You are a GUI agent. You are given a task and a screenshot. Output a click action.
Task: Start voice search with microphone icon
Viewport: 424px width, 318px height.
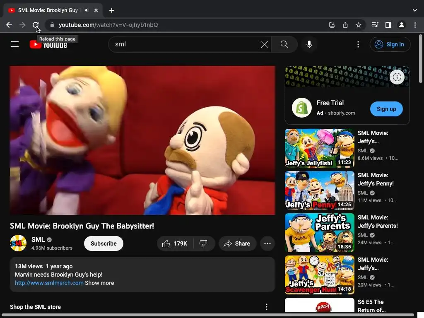tap(309, 44)
